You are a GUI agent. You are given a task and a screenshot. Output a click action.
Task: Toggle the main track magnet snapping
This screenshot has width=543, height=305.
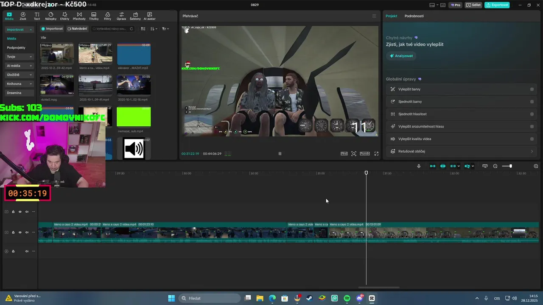click(x=433, y=166)
